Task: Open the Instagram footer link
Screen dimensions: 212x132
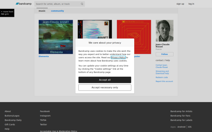Action: (x=45, y=116)
